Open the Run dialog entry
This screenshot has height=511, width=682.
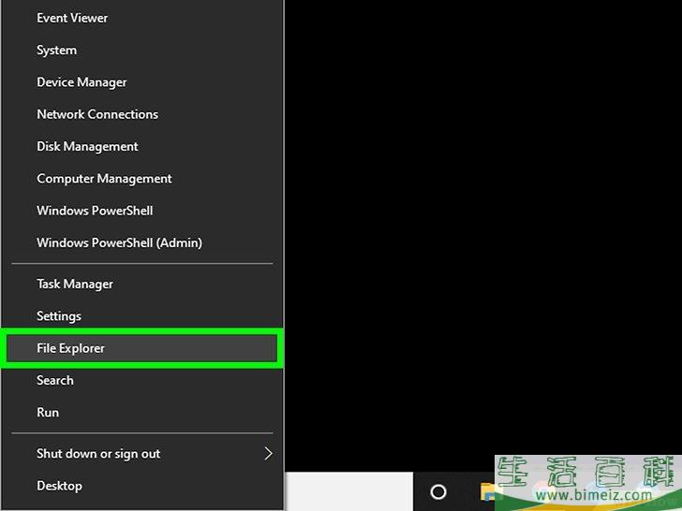pyautogui.click(x=48, y=413)
